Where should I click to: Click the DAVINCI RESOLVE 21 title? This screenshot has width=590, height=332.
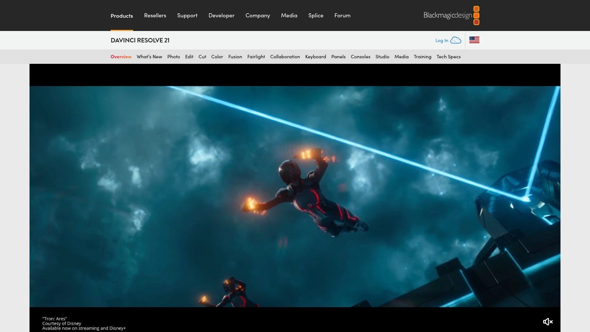pos(140,40)
